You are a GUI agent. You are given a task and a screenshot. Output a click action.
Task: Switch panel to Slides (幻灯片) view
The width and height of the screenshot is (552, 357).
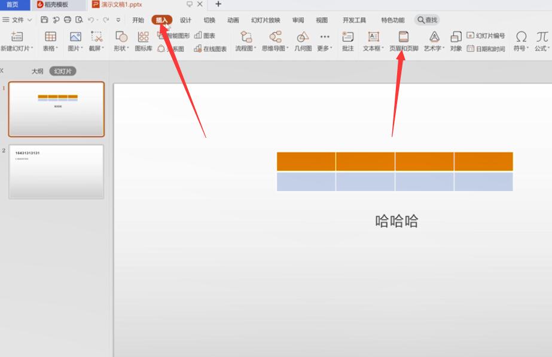[63, 71]
